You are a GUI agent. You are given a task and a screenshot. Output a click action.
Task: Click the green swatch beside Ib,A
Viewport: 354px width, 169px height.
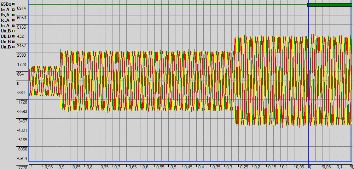[13, 15]
